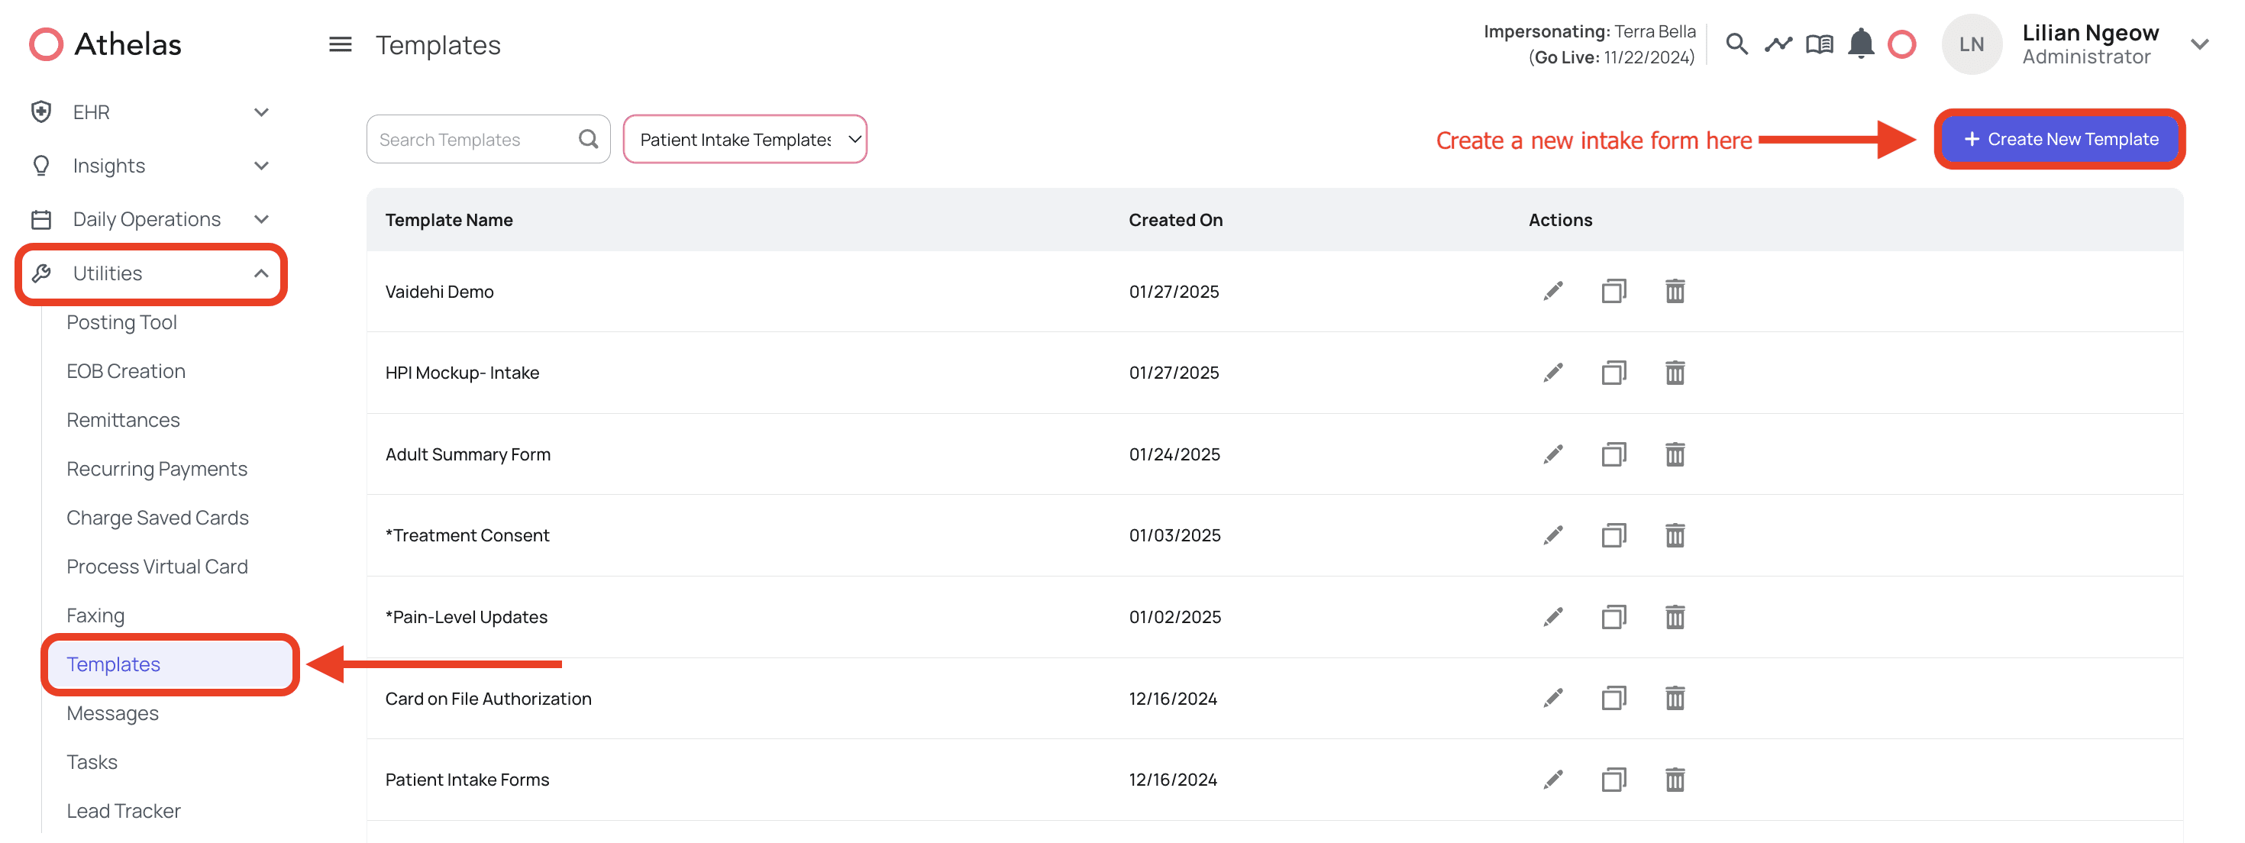Image resolution: width=2245 pixels, height=843 pixels.
Task: Toggle the hamburger sidebar menu
Action: [340, 44]
